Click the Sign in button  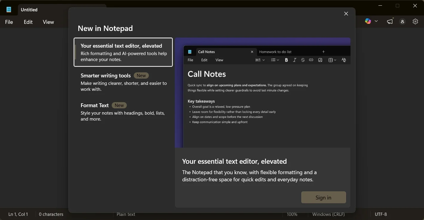click(323, 197)
